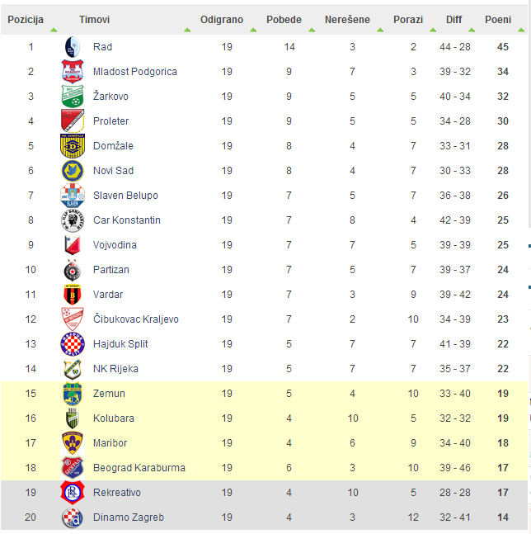Select the Vardar red-black badge
This screenshot has height=534, width=531.
73,295
